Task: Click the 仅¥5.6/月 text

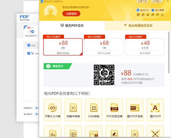Action: coord(104,53)
